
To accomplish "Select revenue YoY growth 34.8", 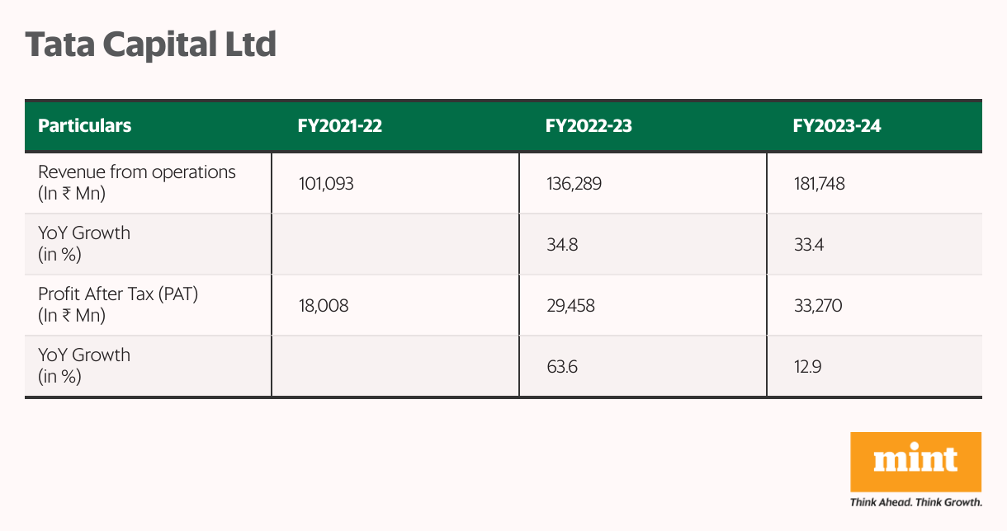I will coord(561,245).
